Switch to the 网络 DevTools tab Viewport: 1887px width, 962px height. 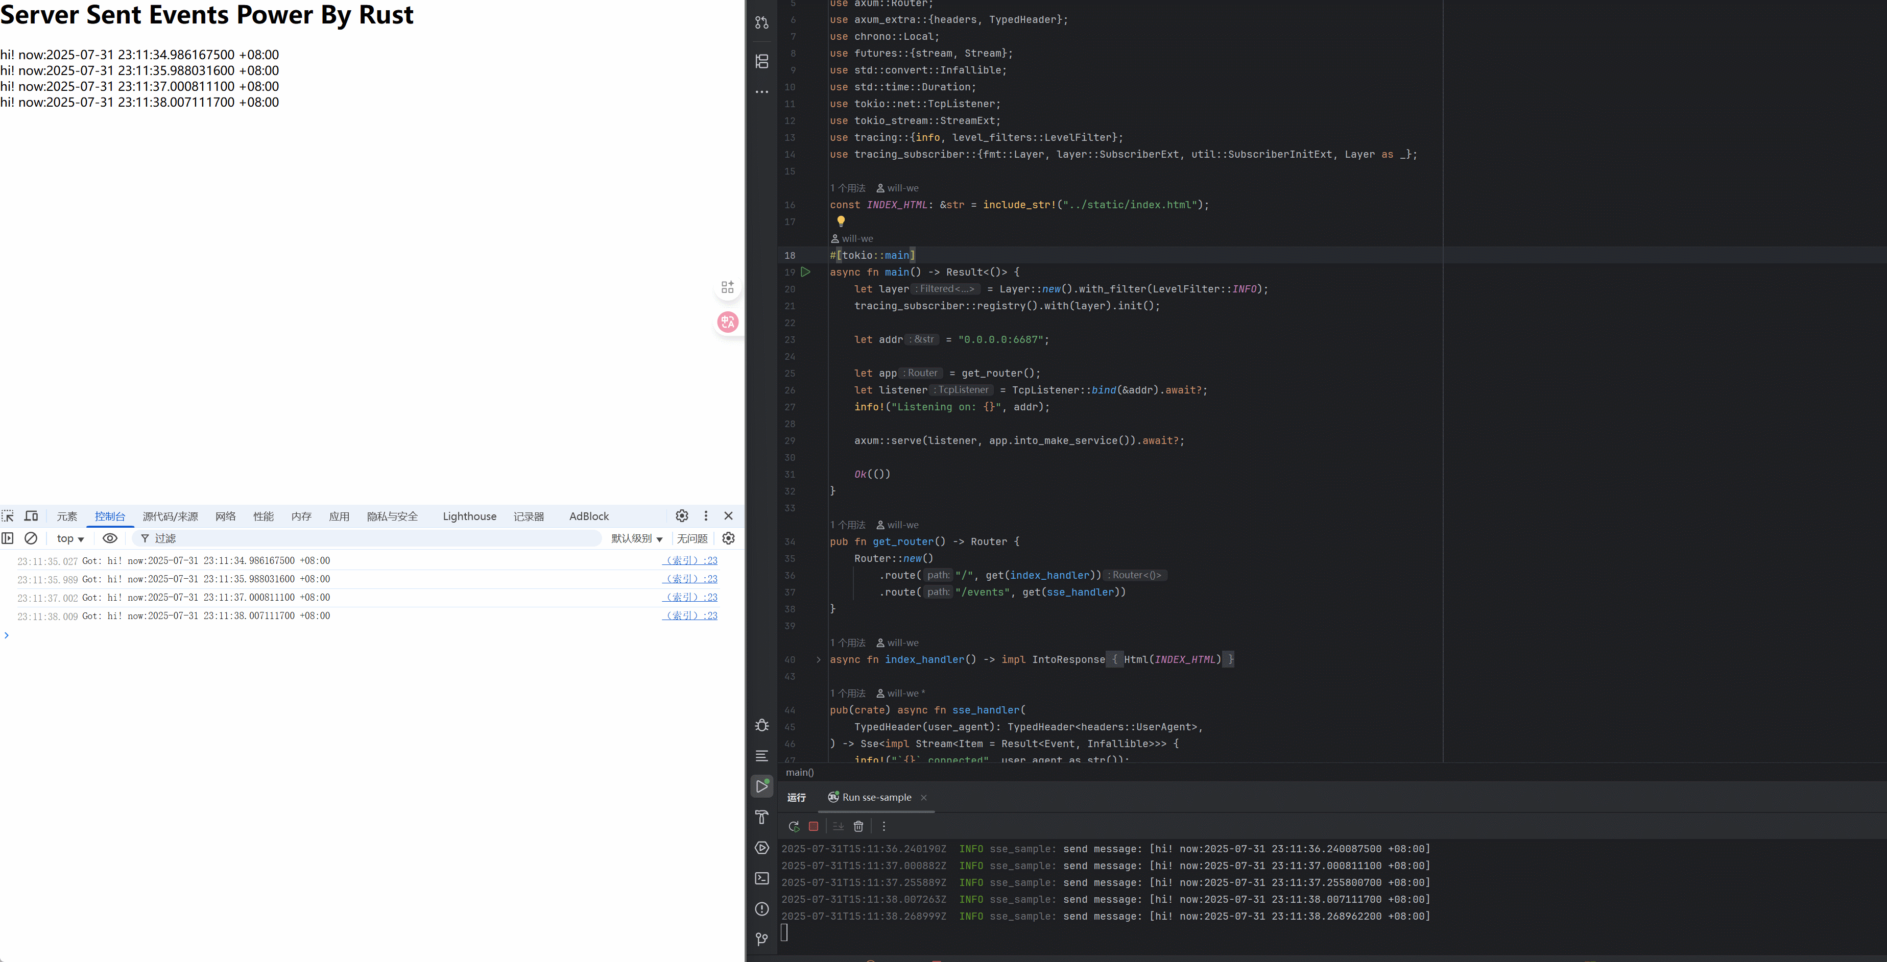pyautogui.click(x=226, y=516)
